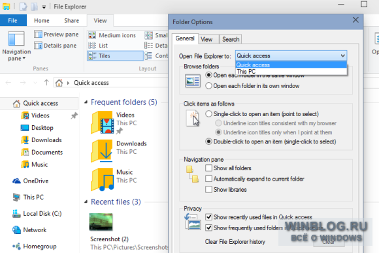Click the pin icon under Videos tile

[119, 131]
